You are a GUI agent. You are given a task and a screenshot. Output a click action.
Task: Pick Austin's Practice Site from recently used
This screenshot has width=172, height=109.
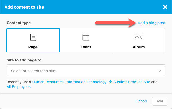coord(132,82)
